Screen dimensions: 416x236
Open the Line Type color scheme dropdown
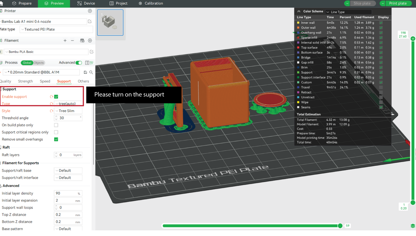(348, 12)
